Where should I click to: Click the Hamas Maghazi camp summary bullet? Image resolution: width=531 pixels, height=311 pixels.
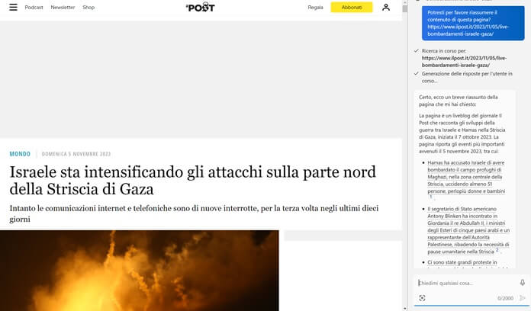pos(466,177)
